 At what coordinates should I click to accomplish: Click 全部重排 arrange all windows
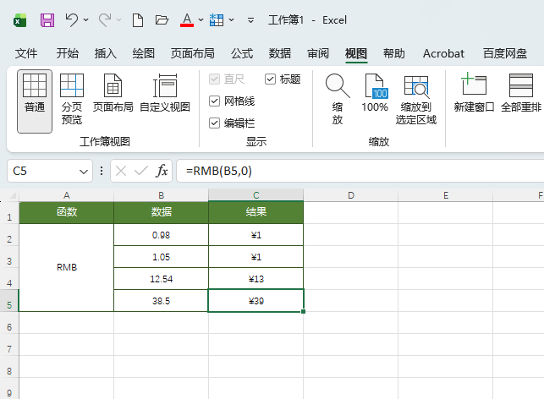(x=521, y=93)
